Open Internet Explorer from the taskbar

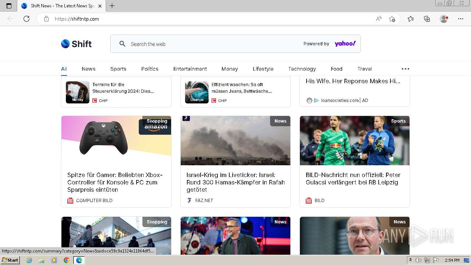click(29, 260)
